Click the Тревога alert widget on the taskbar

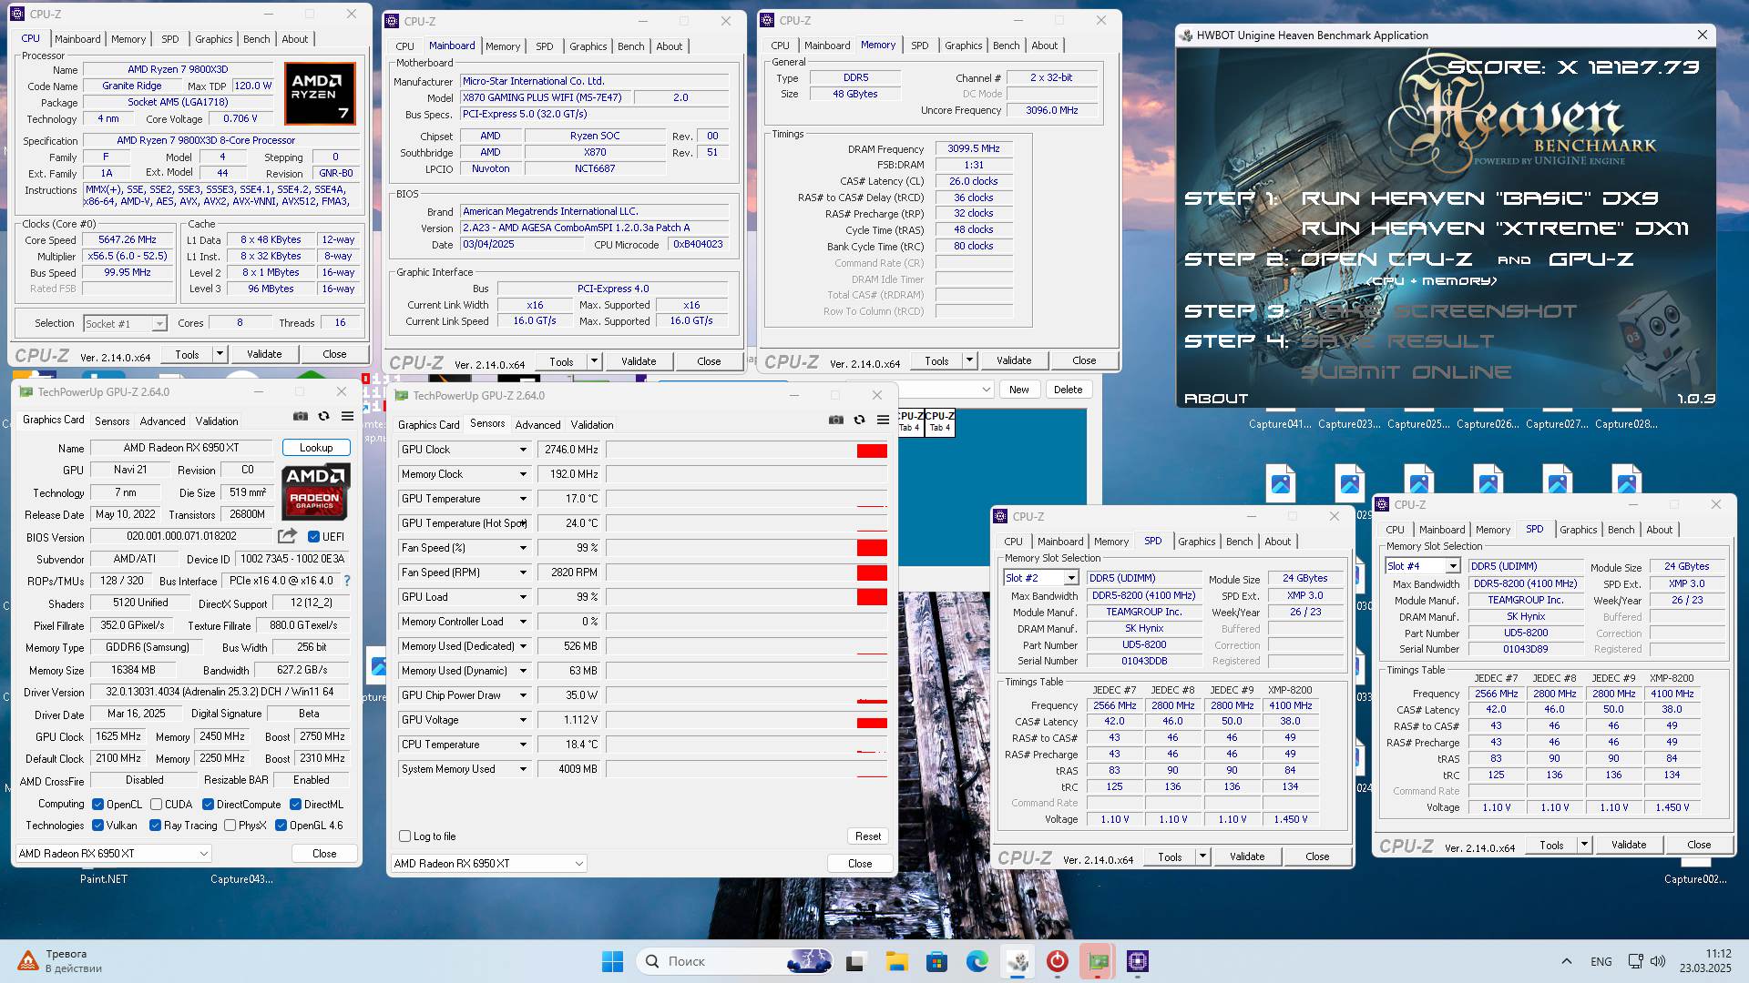coord(61,961)
